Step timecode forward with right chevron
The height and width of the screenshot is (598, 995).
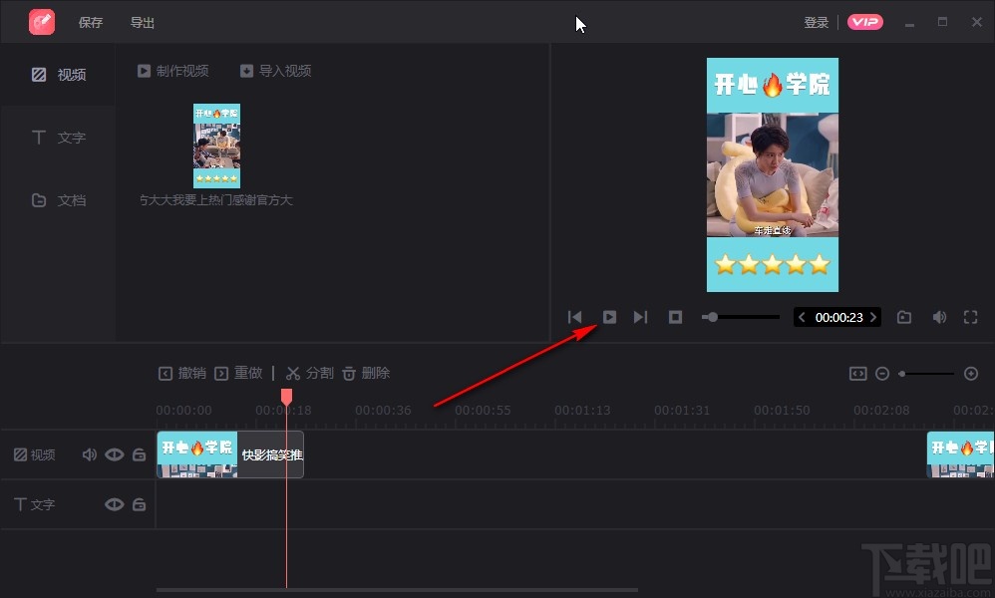(873, 317)
